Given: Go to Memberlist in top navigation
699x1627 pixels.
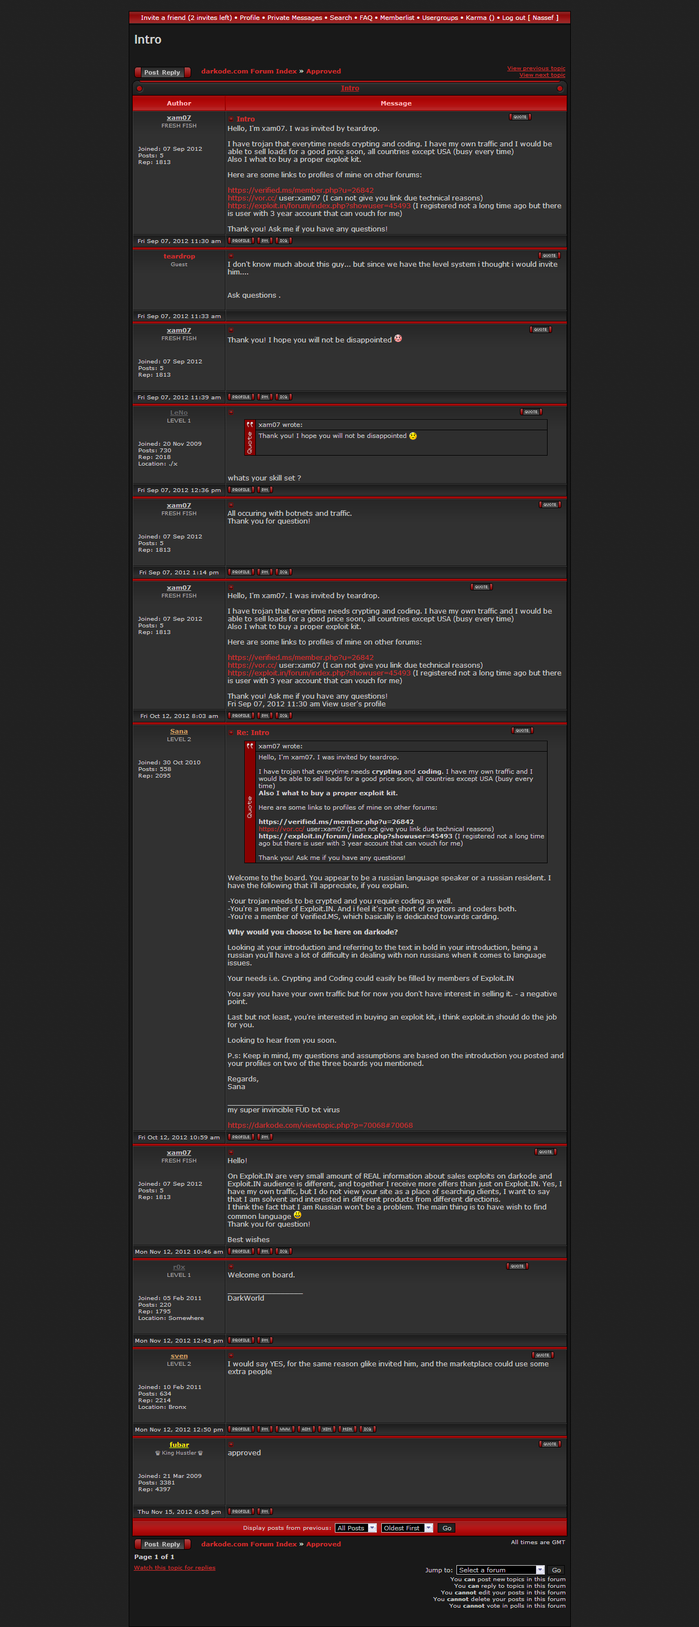Looking at the screenshot, I should point(397,18).
